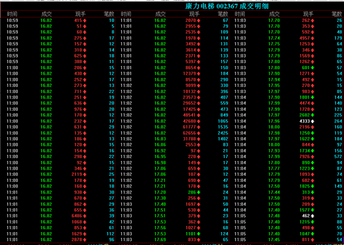Select the volume 976 at 11:00
The width and height of the screenshot is (344, 245).
click(x=78, y=109)
